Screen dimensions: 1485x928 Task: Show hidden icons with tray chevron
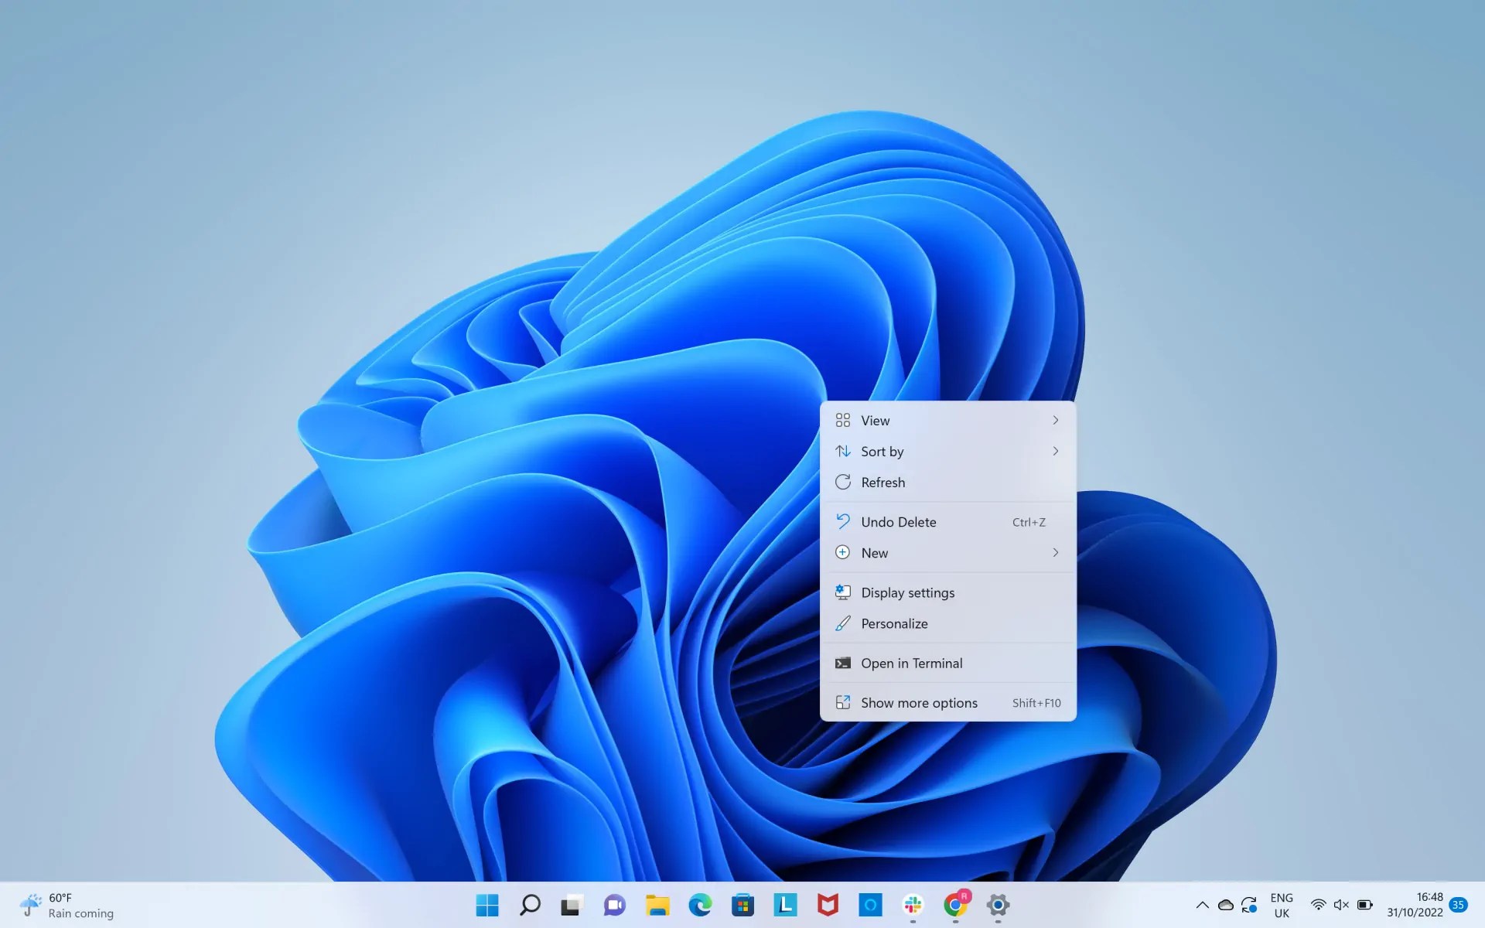tap(1202, 905)
